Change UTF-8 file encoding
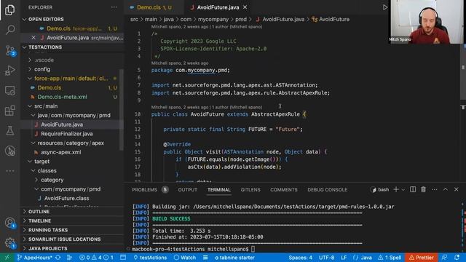 pos(326,258)
